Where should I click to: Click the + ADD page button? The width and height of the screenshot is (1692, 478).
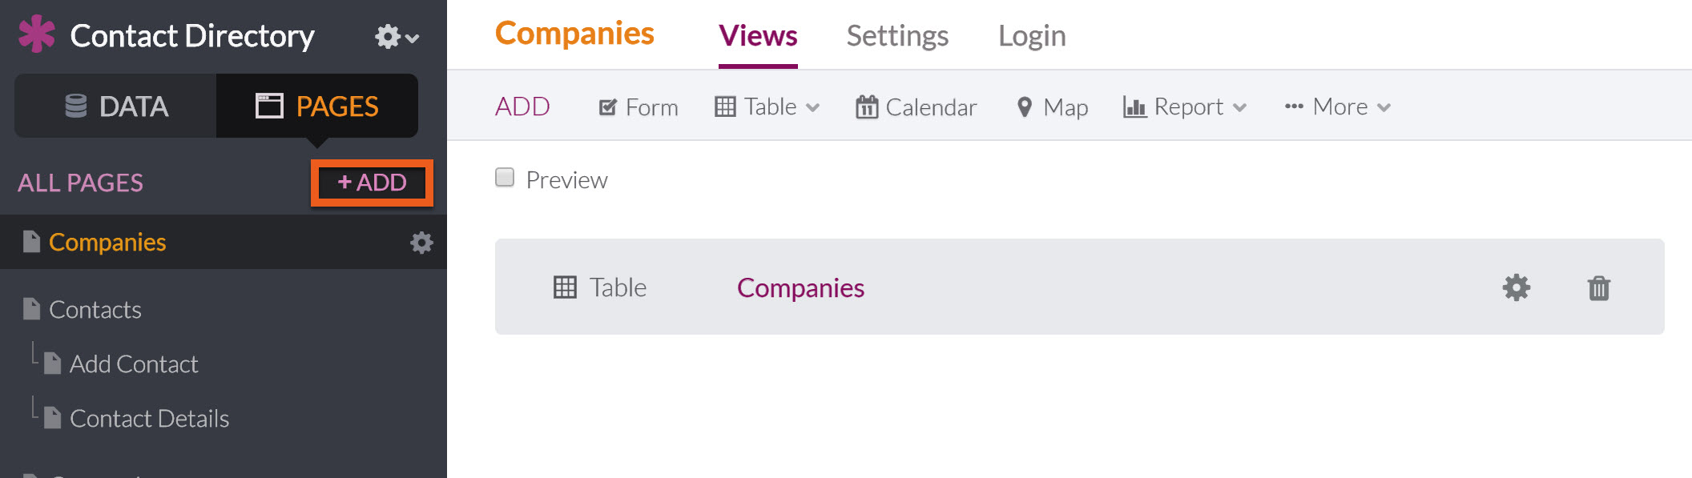tap(373, 183)
